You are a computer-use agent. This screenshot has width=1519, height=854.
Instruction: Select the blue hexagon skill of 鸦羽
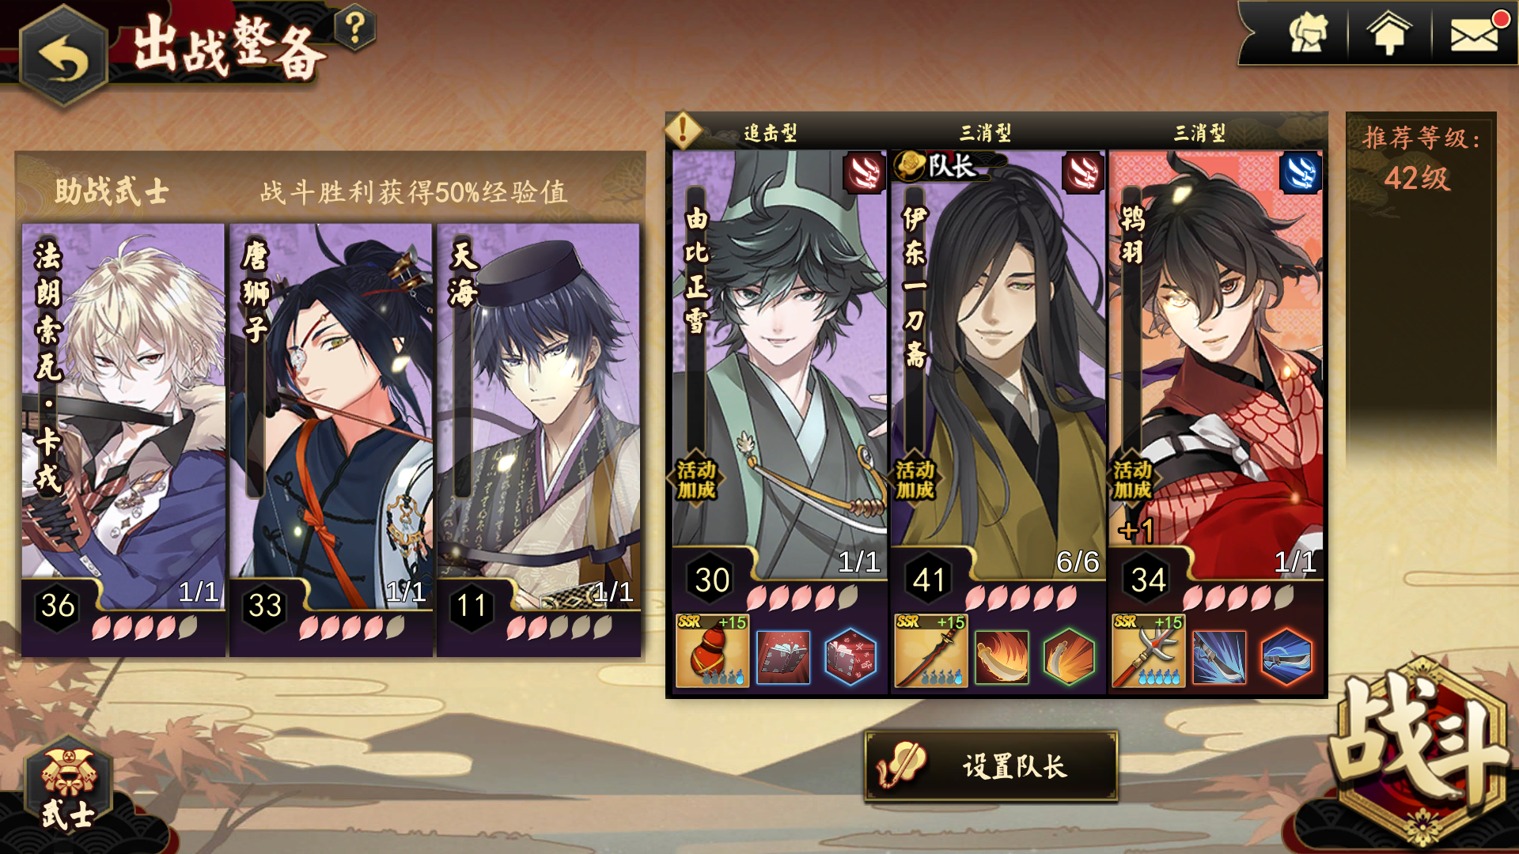(1286, 656)
